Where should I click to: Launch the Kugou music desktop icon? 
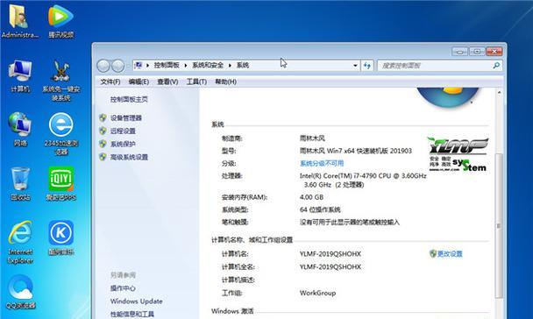point(60,237)
